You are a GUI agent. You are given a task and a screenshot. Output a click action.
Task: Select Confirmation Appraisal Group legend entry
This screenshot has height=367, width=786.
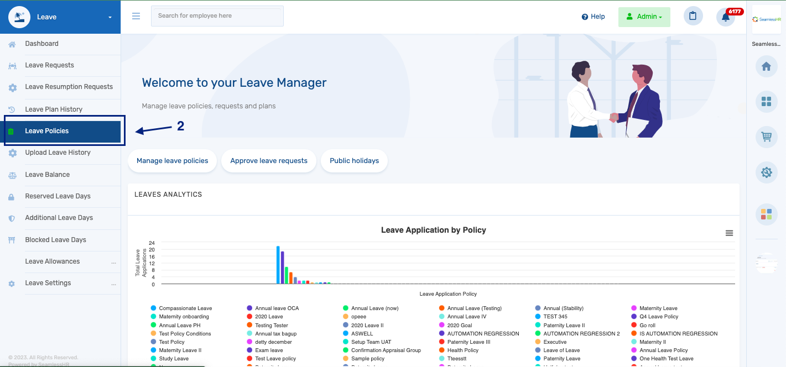[382, 350]
